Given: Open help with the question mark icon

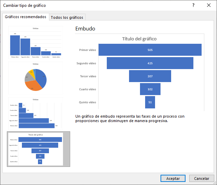Looking at the screenshot, I should (193, 5).
